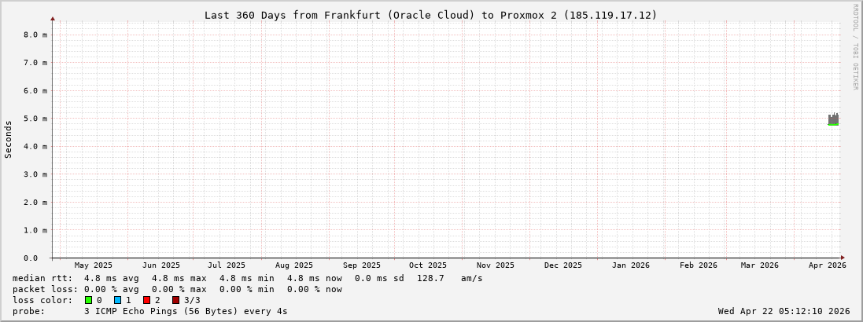This screenshot has width=863, height=322.
Task: Click the packet loss statistics row
Action: pyautogui.click(x=177, y=289)
